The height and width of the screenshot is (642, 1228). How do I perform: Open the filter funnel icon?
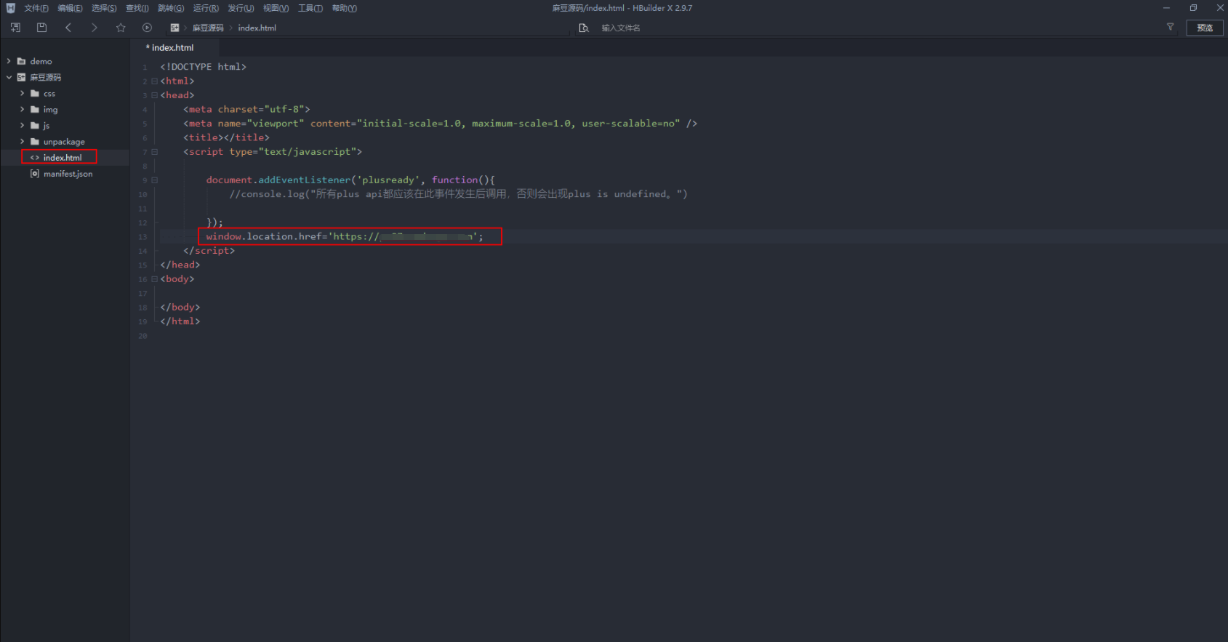[x=1170, y=27]
